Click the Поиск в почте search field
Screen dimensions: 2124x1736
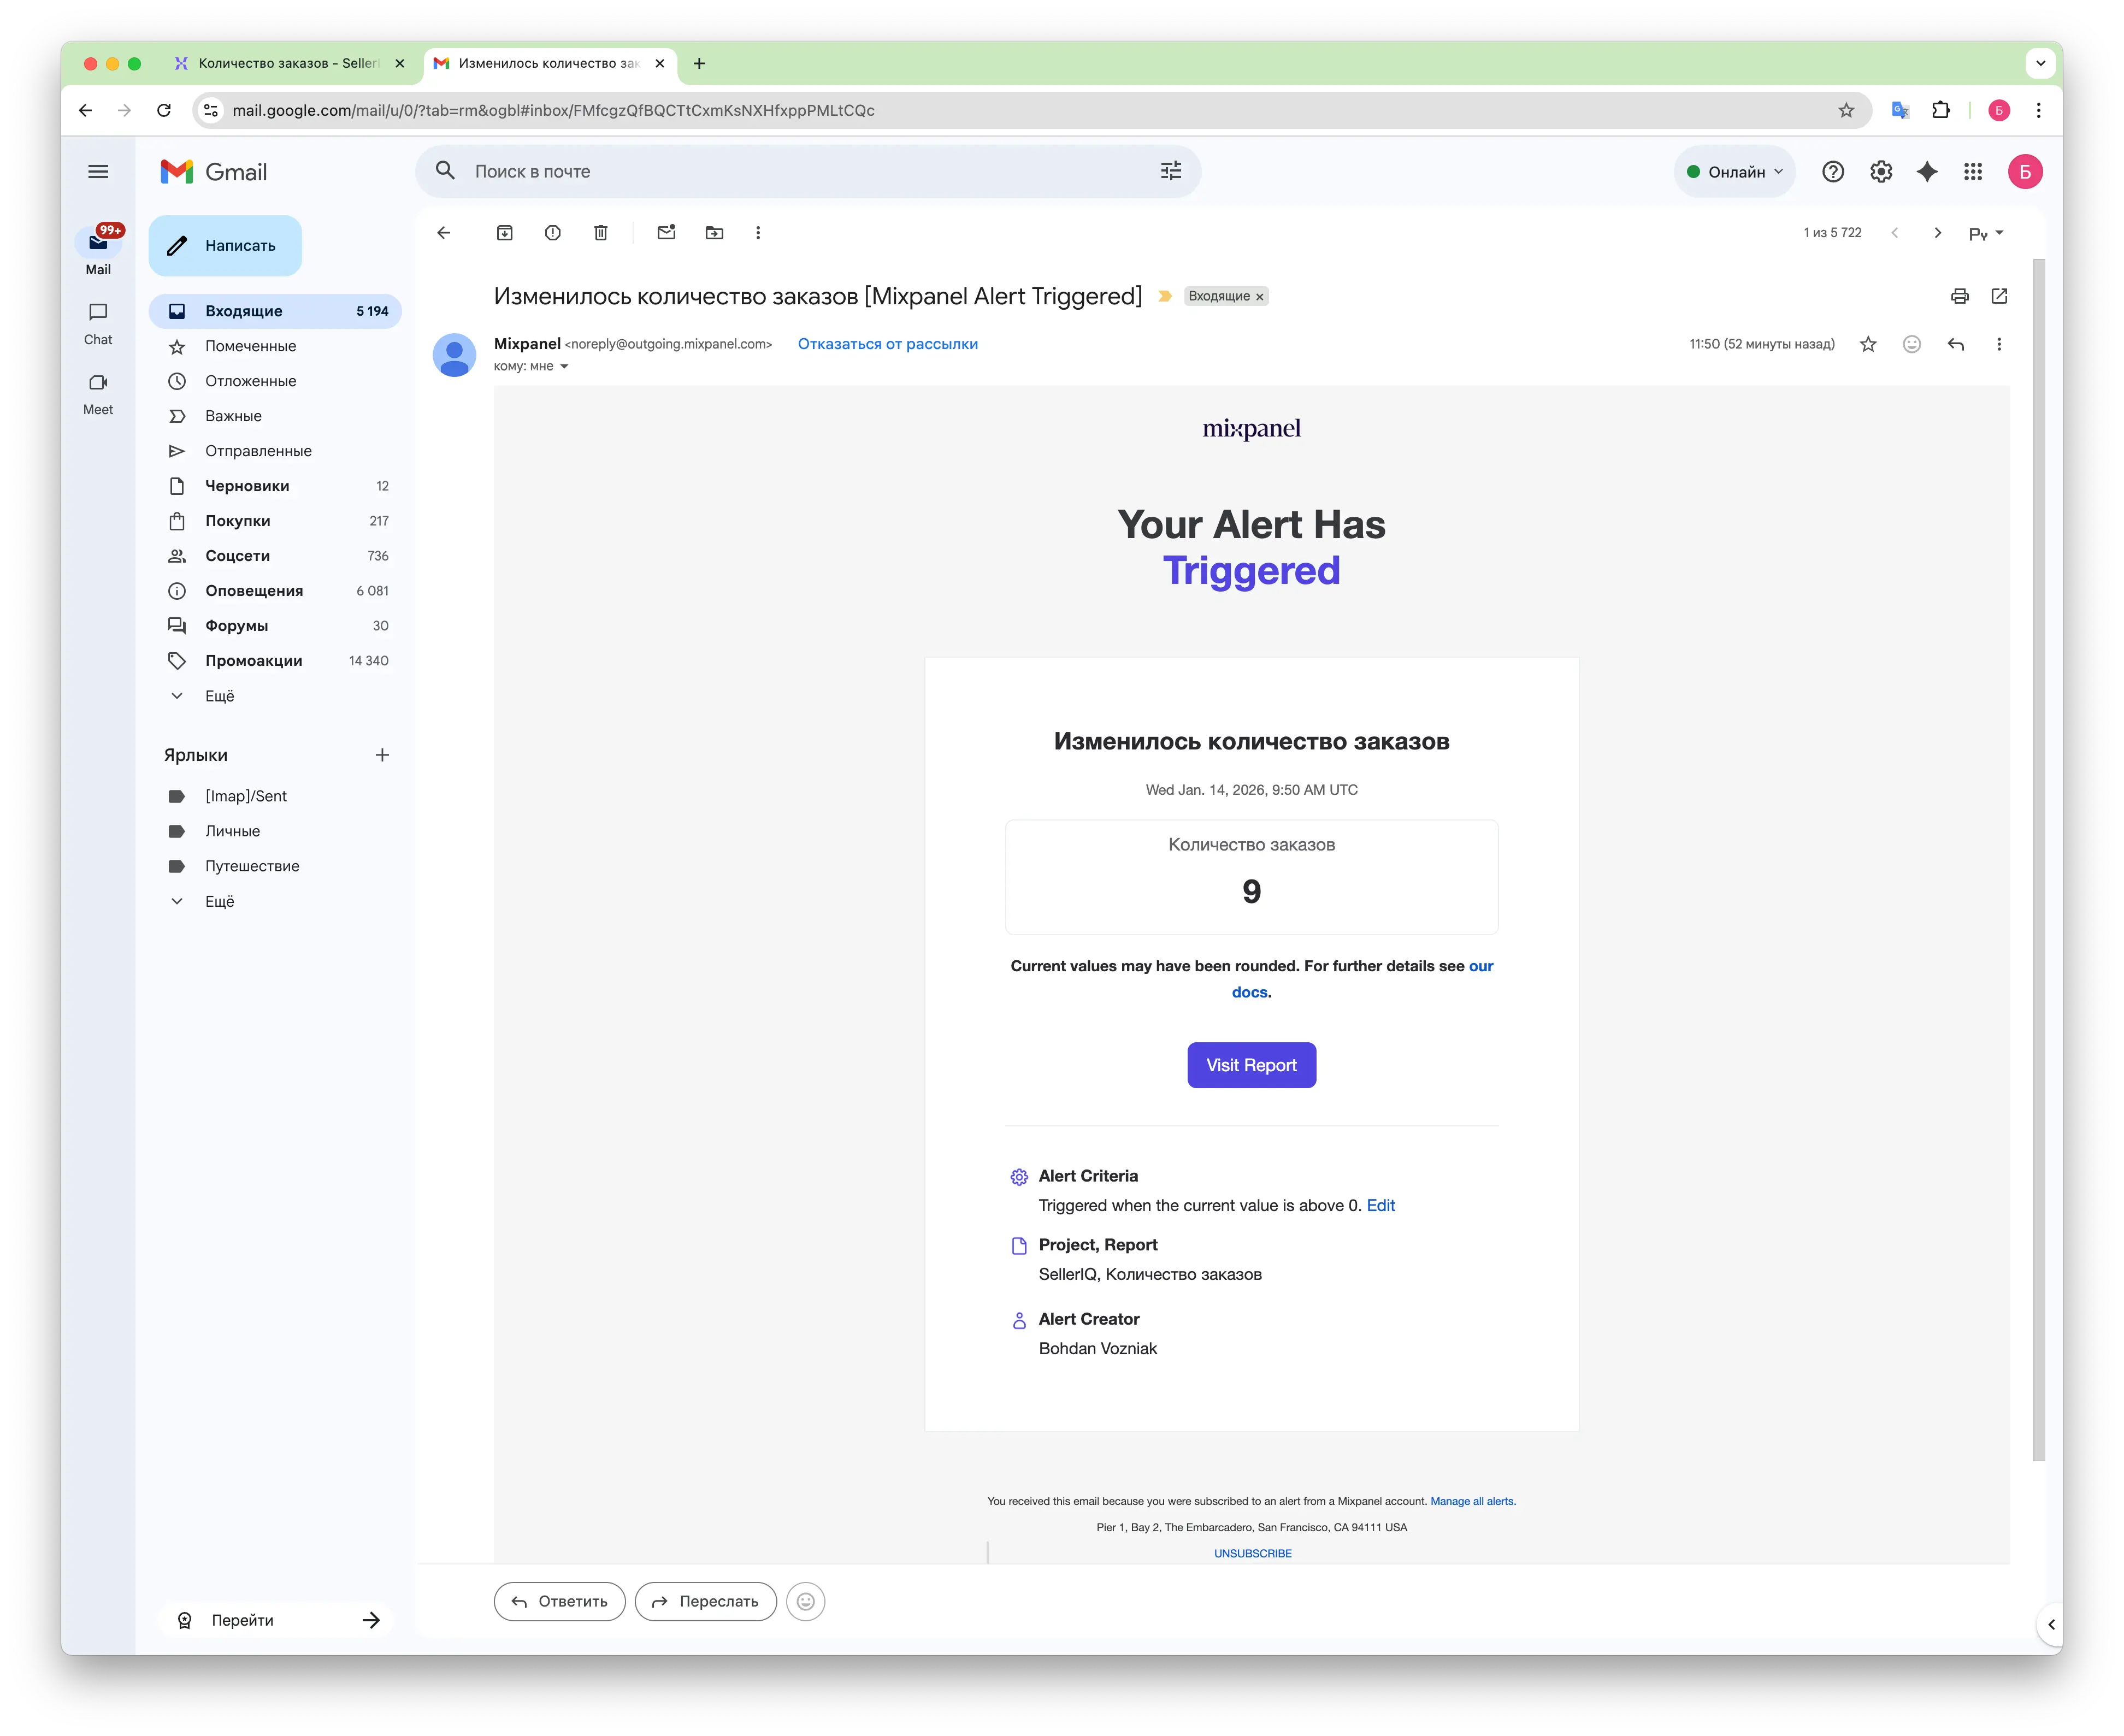point(808,171)
